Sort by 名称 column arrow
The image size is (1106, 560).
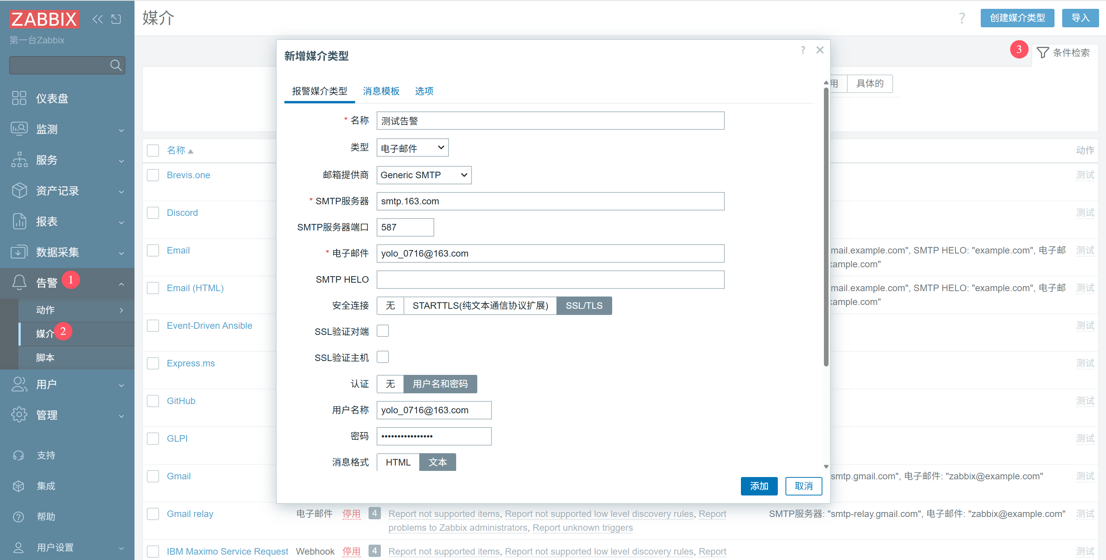coord(191,151)
